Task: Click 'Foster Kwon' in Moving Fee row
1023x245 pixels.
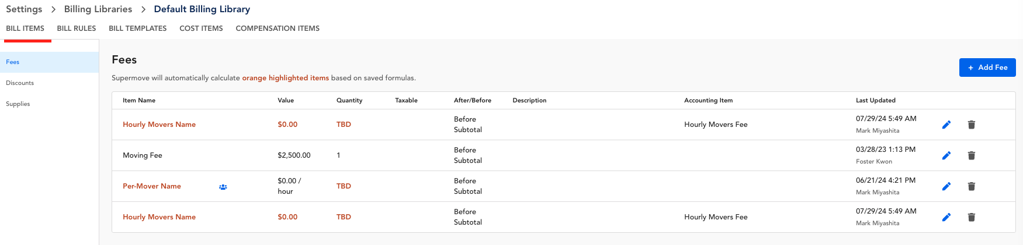Action: [x=874, y=162]
